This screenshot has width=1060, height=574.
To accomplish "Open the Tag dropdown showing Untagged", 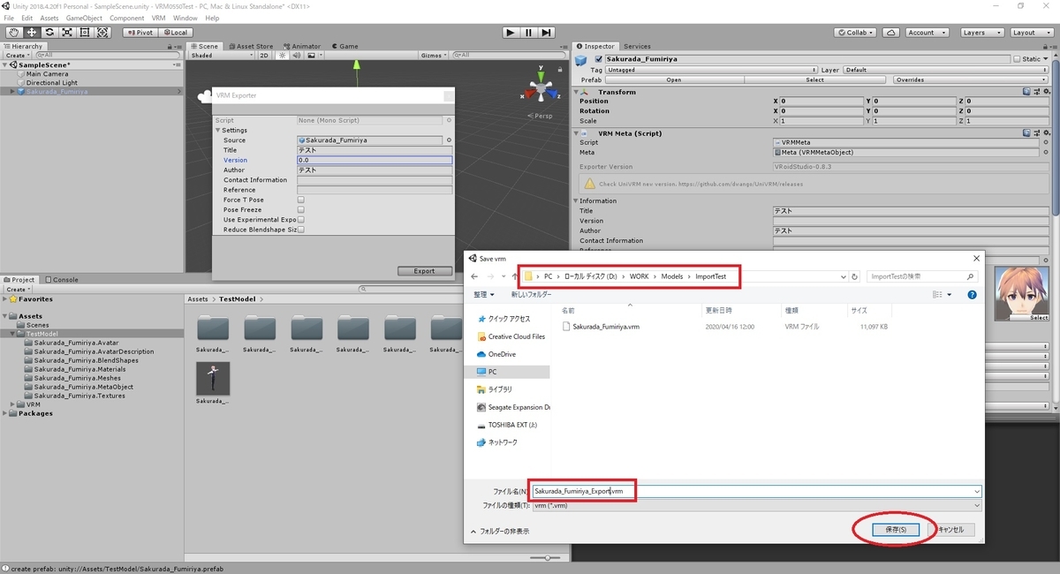I will coord(711,70).
